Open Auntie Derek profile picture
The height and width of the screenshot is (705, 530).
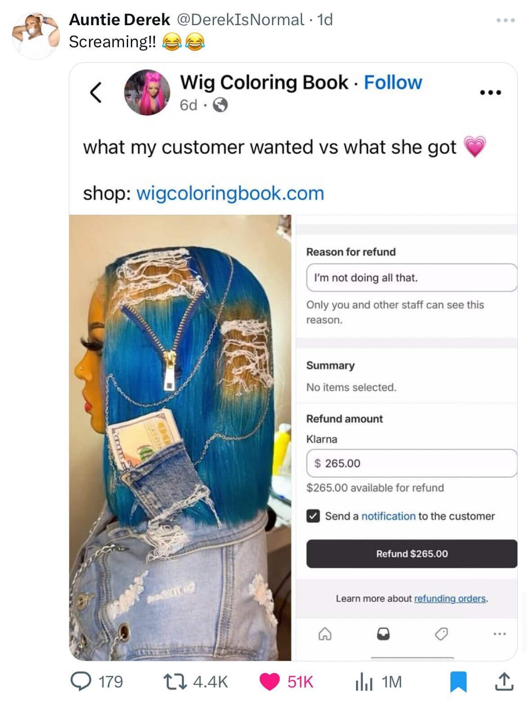(x=35, y=36)
